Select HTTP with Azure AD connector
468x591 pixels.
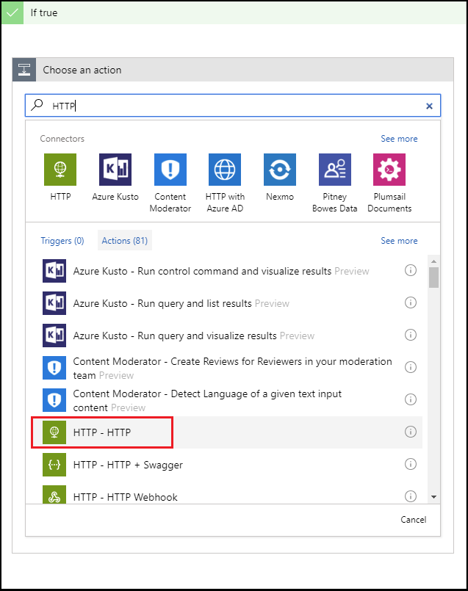coord(225,170)
